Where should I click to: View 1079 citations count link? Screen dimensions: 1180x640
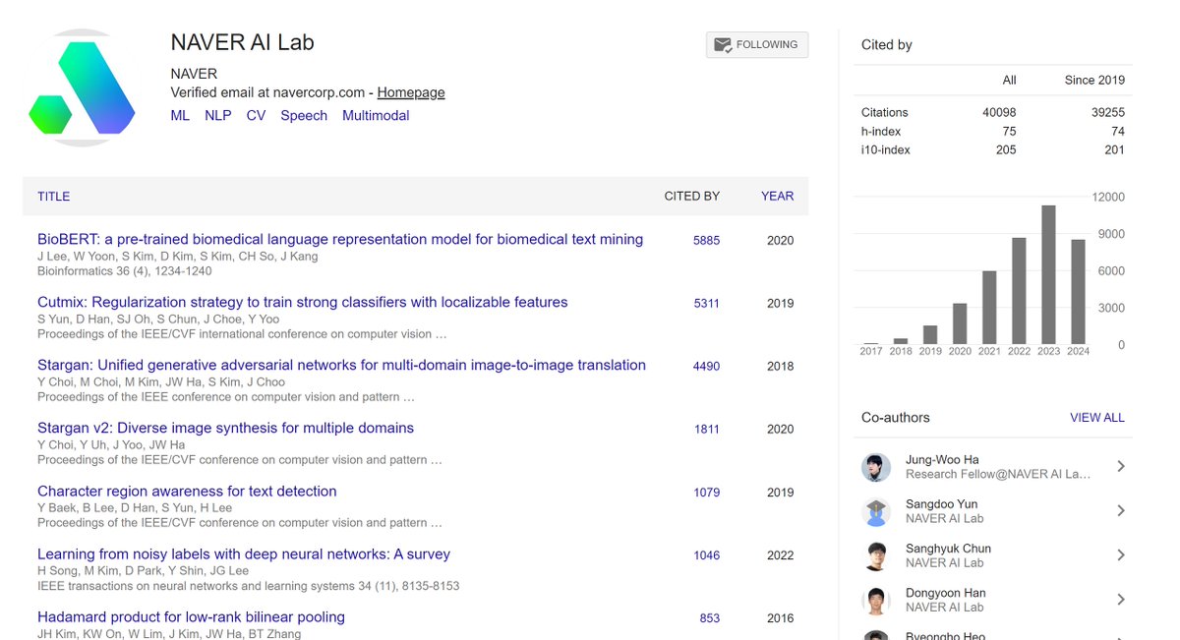click(706, 493)
